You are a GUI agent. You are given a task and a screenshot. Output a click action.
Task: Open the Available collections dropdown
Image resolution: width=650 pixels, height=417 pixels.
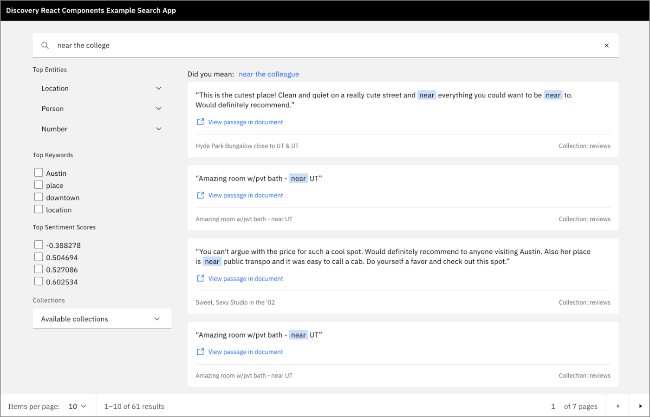pyautogui.click(x=102, y=319)
